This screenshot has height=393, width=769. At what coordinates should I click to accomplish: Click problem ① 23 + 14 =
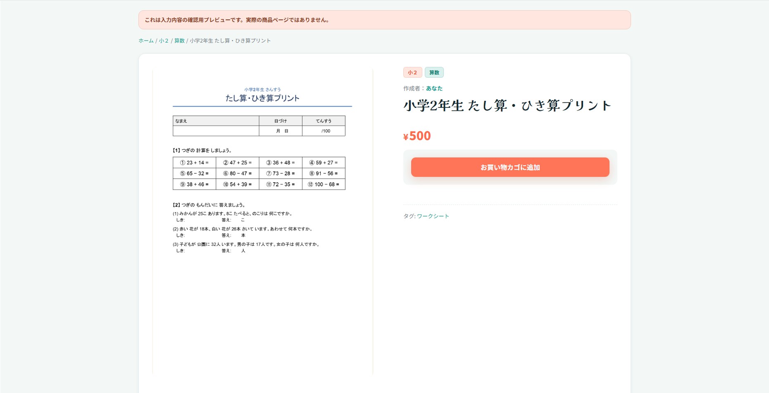coord(194,163)
